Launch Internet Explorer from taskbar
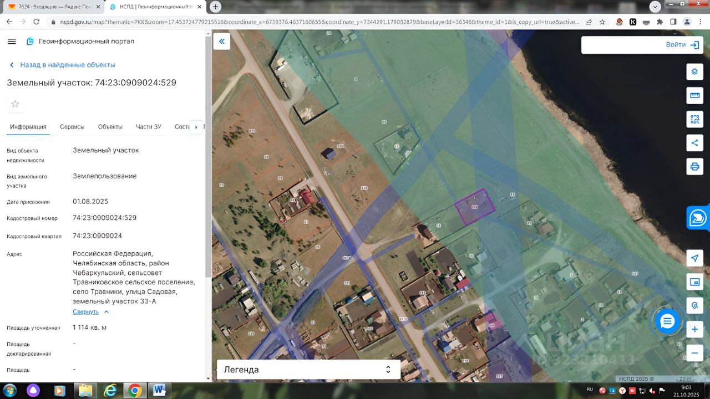Image resolution: width=710 pixels, height=399 pixels. point(110,390)
